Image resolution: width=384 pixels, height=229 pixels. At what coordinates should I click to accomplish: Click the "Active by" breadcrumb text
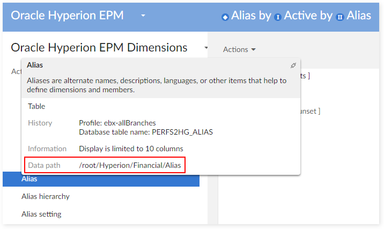tap(308, 16)
